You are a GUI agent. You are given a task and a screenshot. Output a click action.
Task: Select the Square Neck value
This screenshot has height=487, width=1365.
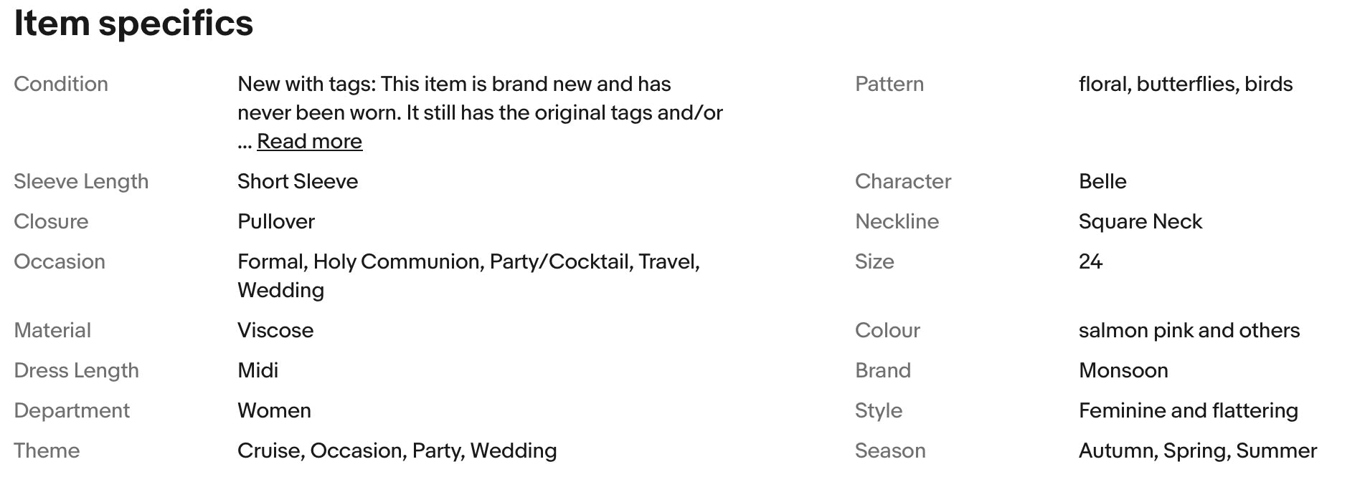coord(1140,222)
